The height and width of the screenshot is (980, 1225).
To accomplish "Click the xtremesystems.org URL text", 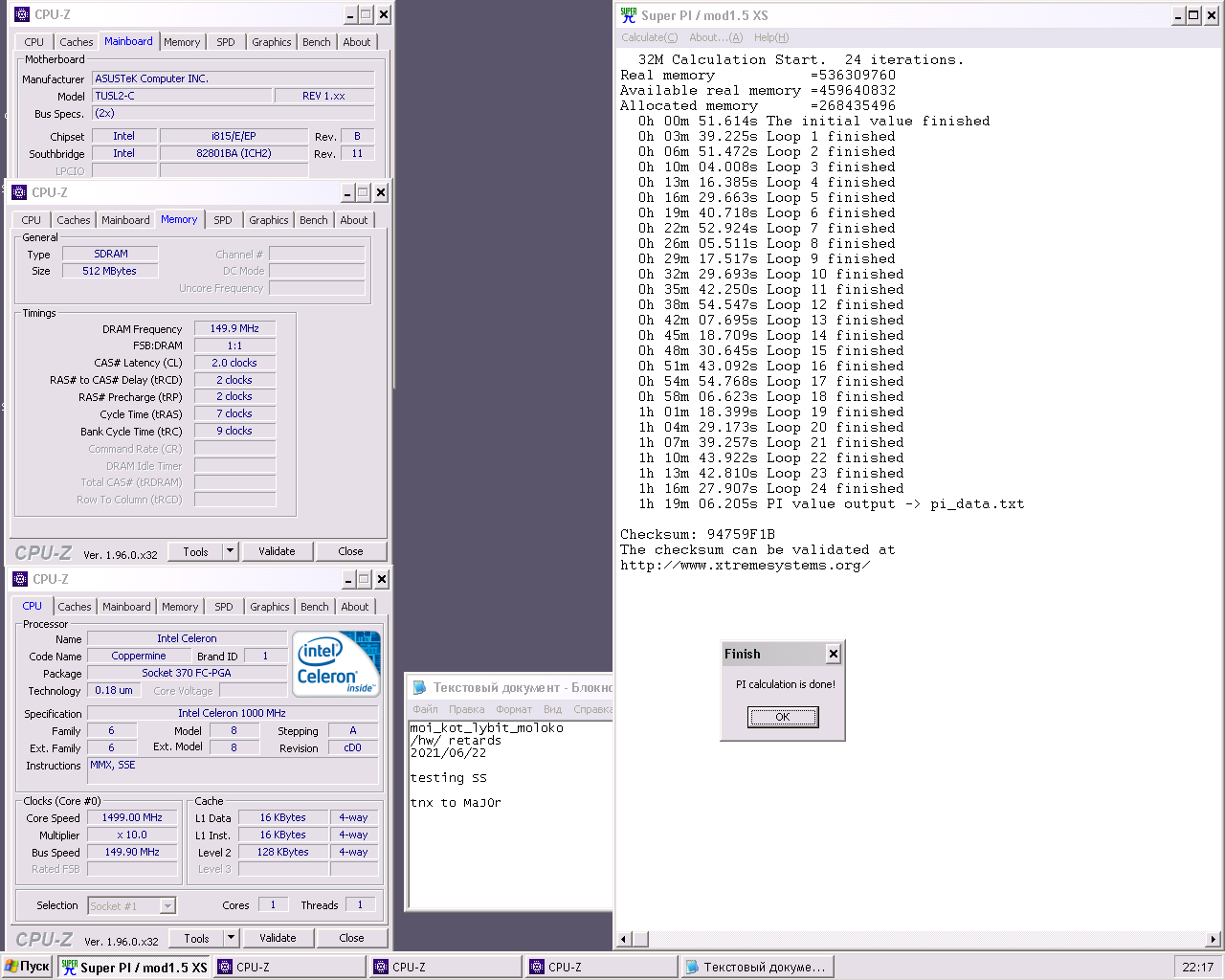I will [746, 565].
